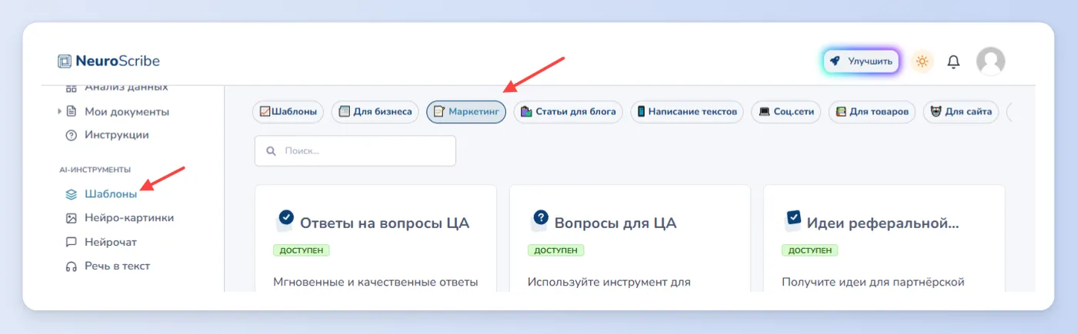This screenshot has width=1077, height=334.
Task: Click the Для бизнеса chip icon
Action: click(x=345, y=112)
